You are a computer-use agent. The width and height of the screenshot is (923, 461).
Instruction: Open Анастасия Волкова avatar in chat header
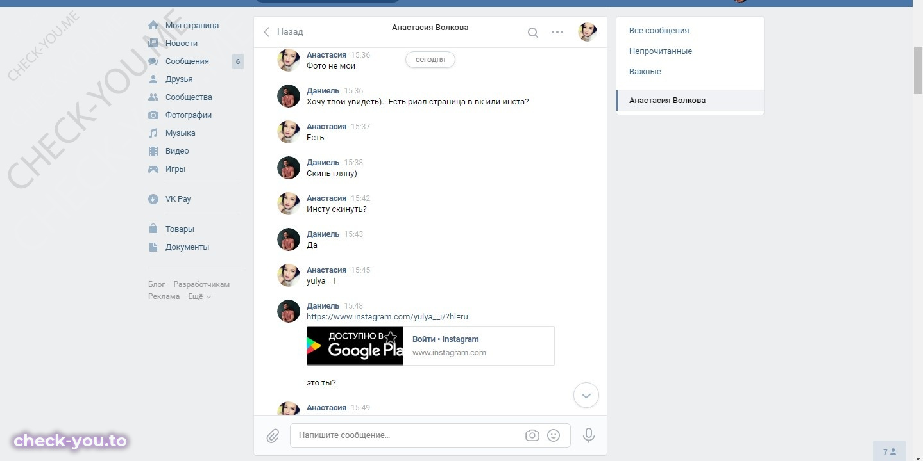coord(588,32)
